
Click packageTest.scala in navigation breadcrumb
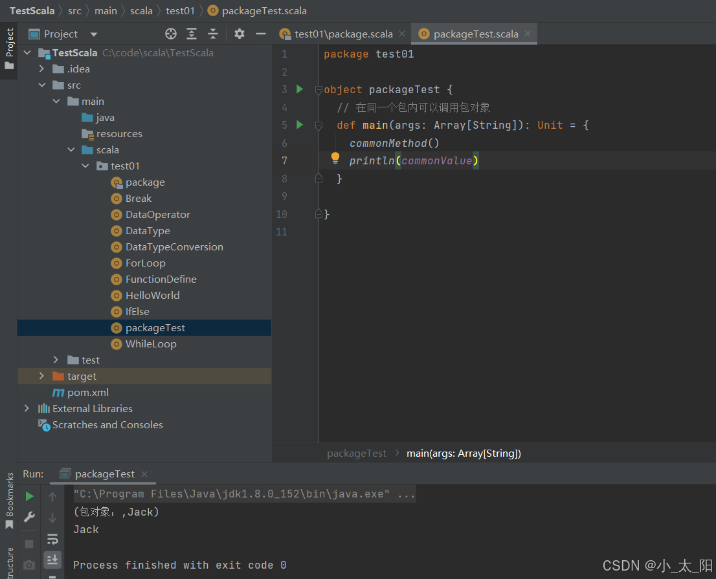click(x=257, y=10)
